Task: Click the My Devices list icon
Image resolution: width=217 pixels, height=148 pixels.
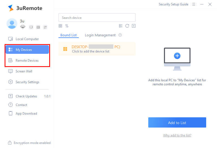Action: tap(11, 50)
